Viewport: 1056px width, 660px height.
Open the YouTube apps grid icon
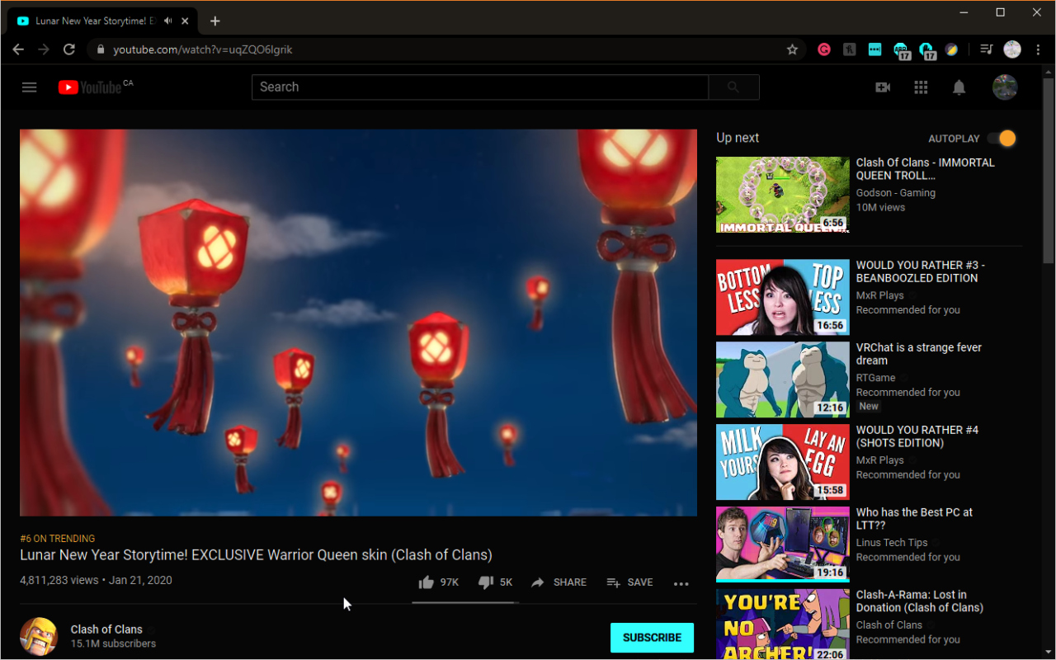click(922, 87)
